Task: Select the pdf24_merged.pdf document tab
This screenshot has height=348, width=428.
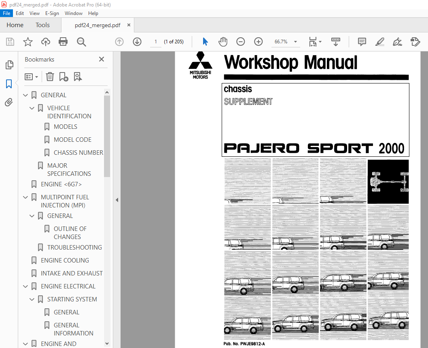Action: pyautogui.click(x=97, y=25)
